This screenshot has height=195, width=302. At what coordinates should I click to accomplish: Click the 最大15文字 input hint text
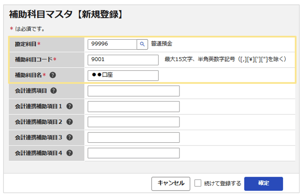click(225, 59)
